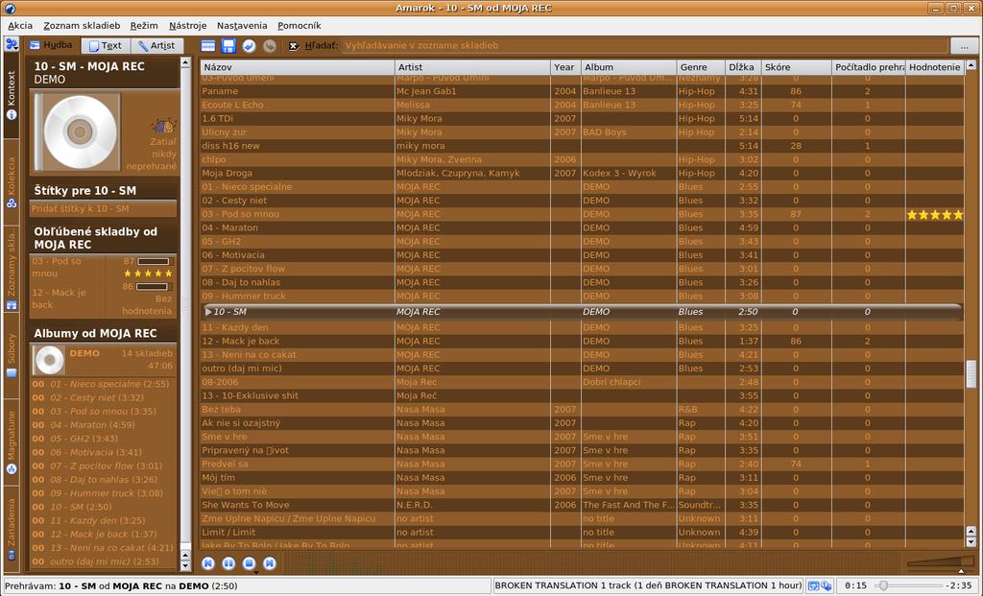The width and height of the screenshot is (983, 596).
Task: Click 'Pridať štítky k 10 - SM' field
Action: pos(103,208)
